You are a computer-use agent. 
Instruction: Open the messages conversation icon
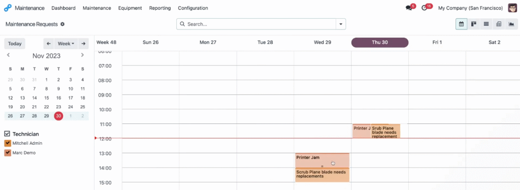click(x=409, y=8)
